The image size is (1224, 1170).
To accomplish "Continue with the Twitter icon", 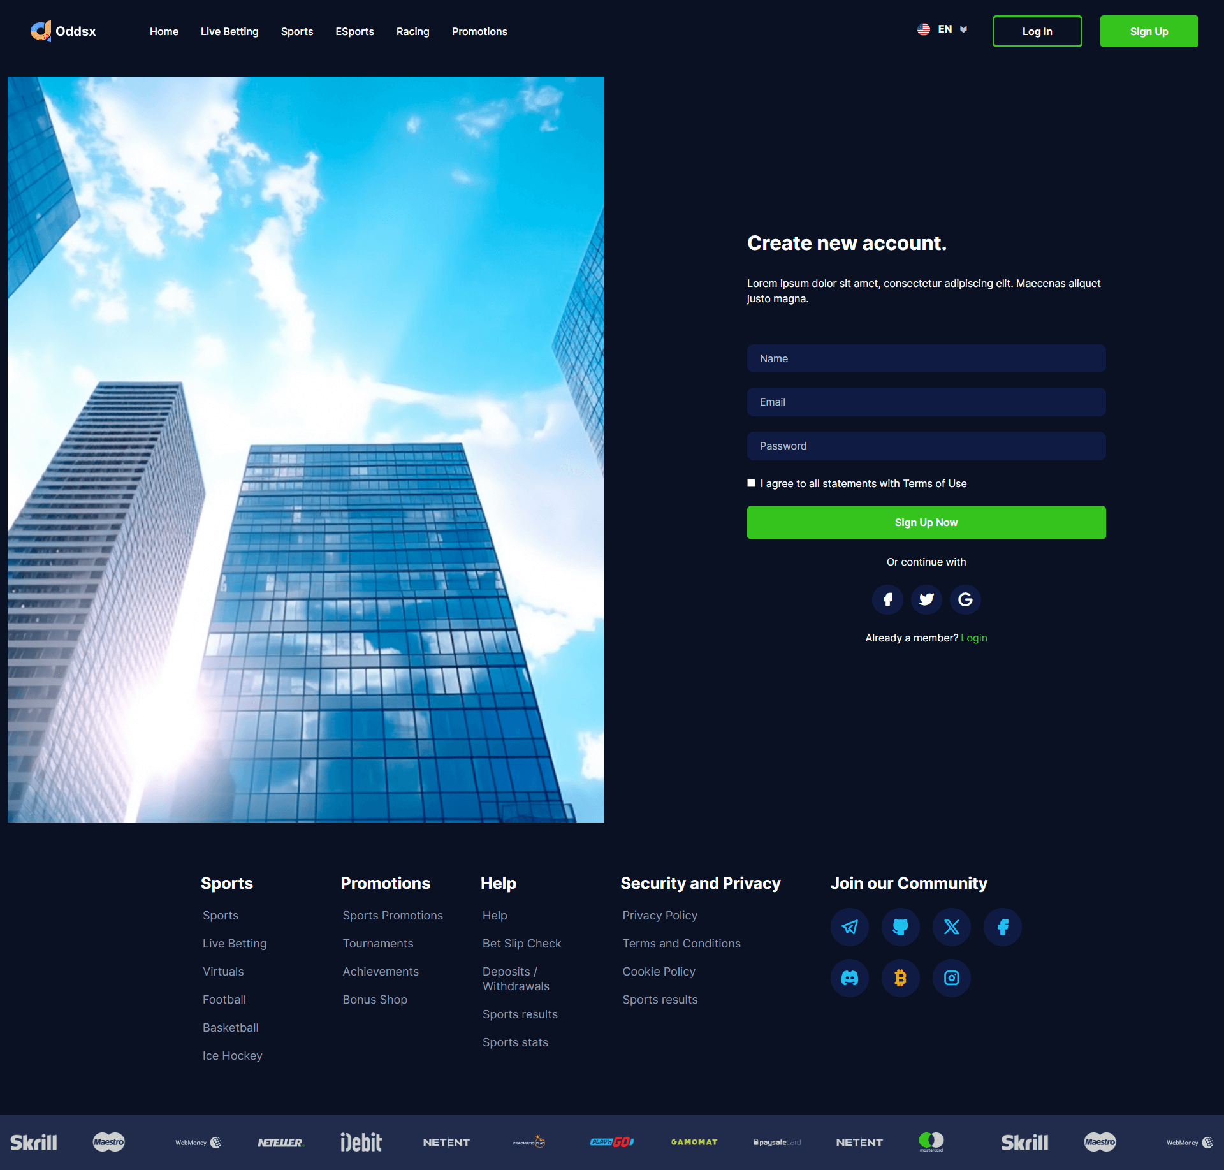I will [926, 599].
